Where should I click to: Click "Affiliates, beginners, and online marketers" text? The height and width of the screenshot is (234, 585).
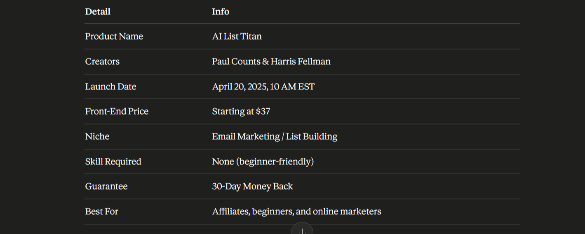click(x=296, y=211)
